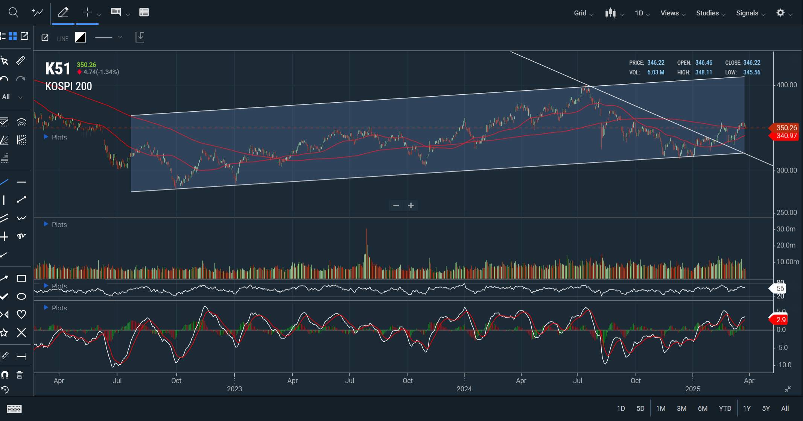Click the restore default drawings icon

(x=5, y=390)
